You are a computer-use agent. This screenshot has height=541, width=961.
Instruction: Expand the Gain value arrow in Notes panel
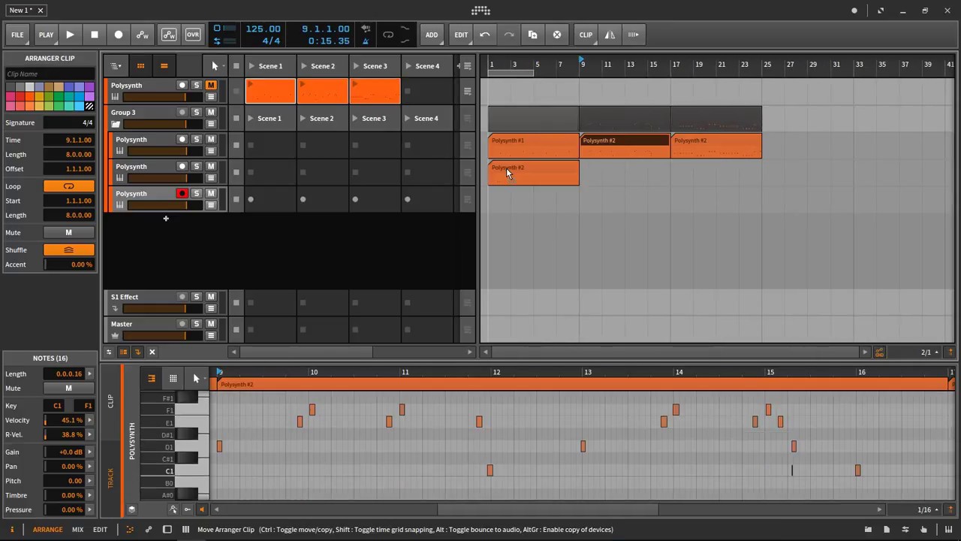[x=89, y=452]
